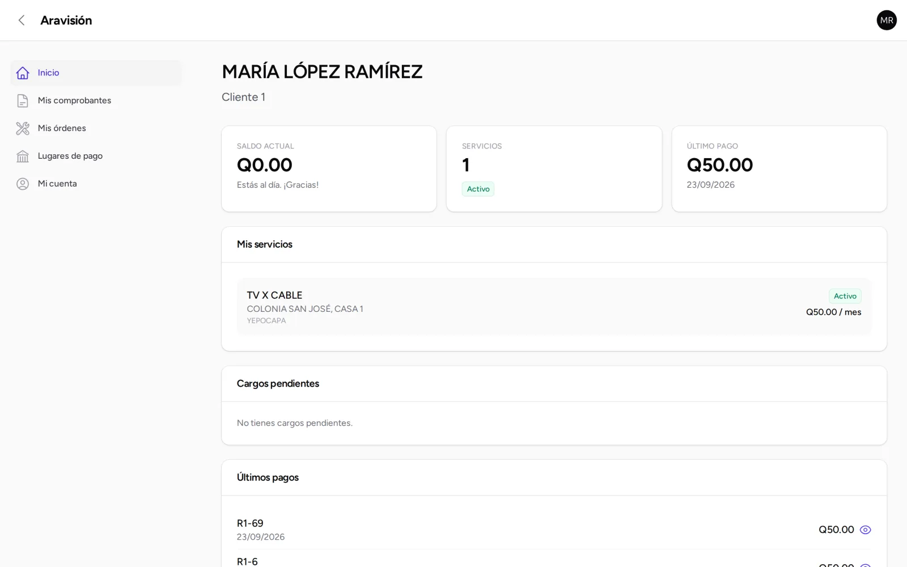Click the Aravisión title in header
Screen dimensions: 907x567
tap(66, 20)
